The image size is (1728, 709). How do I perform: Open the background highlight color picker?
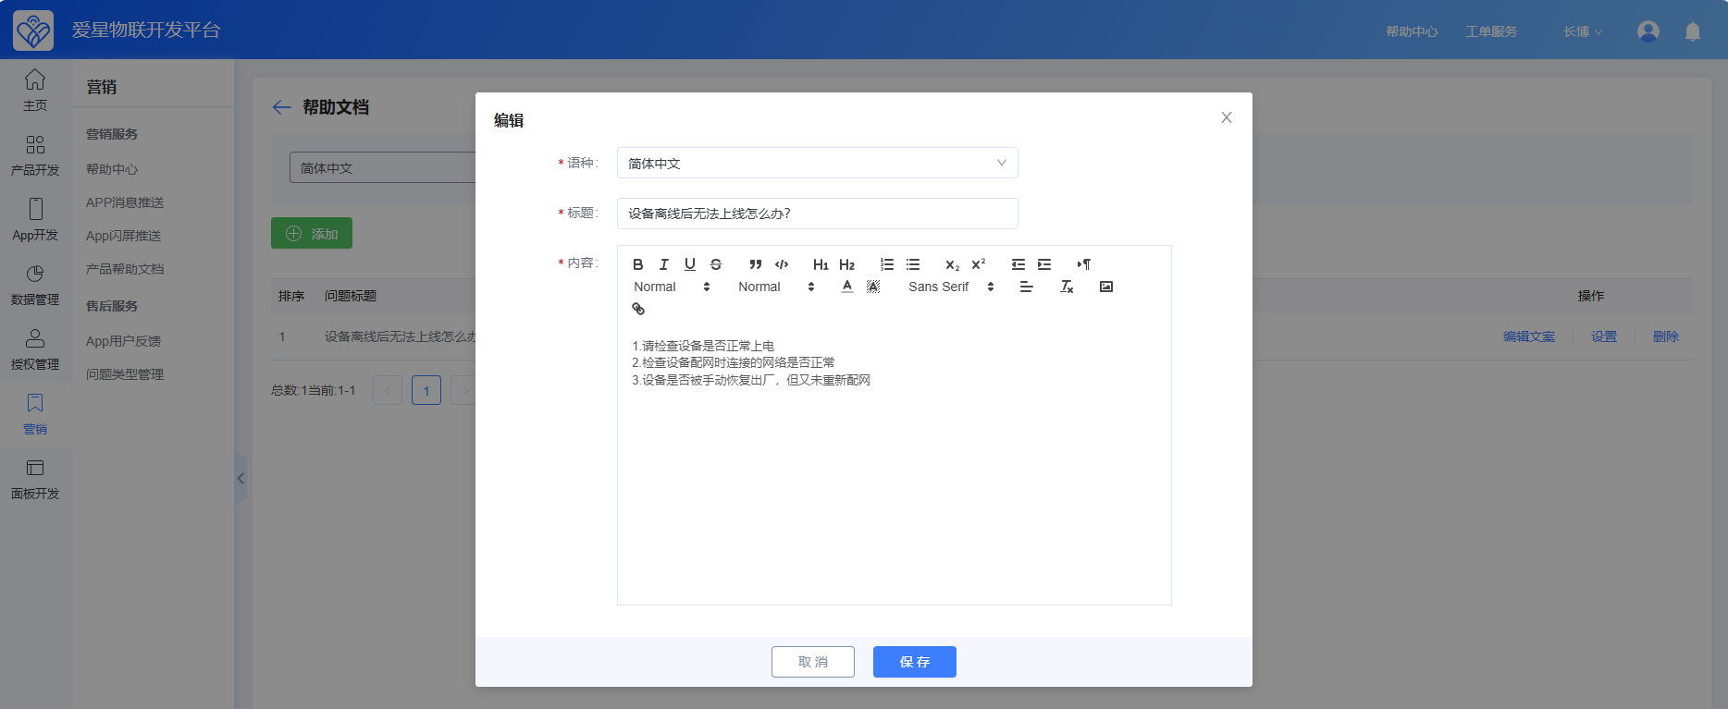tap(872, 287)
